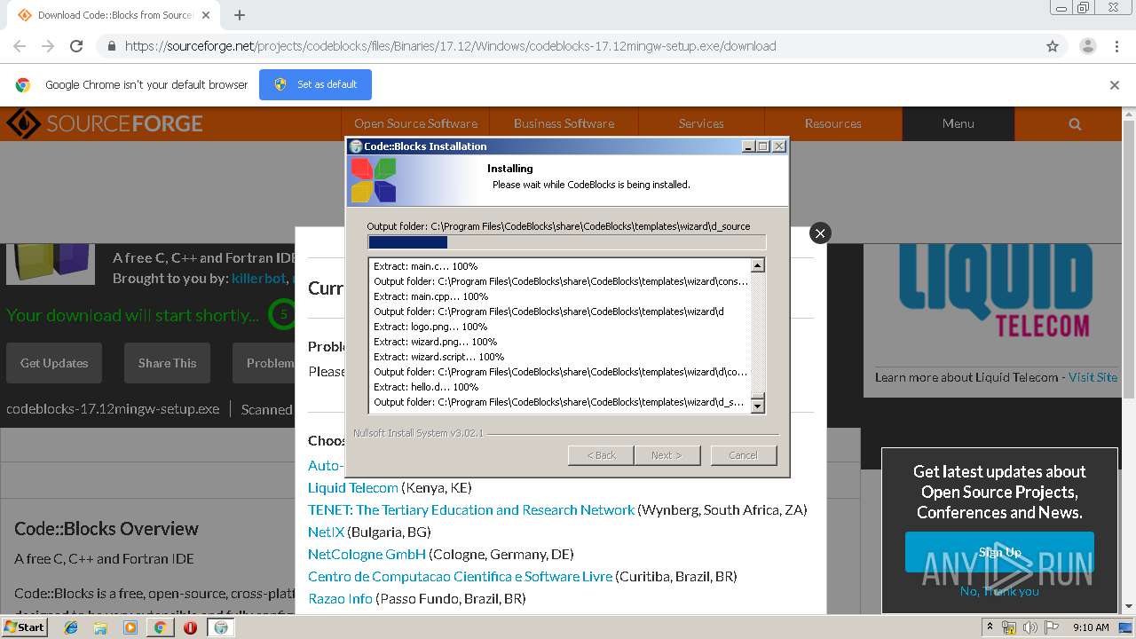Click the Code::Blocks cubes logo in the installer
Screen dimensions: 1136x639
pos(374,180)
